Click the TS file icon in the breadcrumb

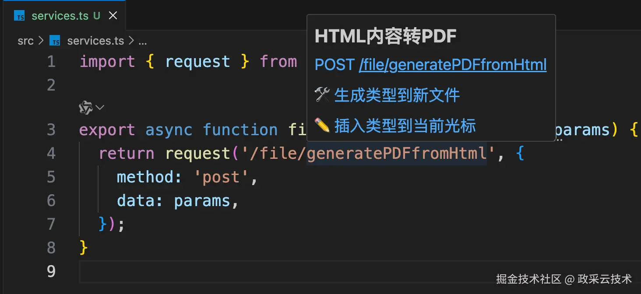tap(55, 41)
